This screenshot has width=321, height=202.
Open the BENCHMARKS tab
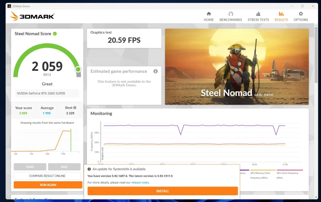tap(231, 17)
